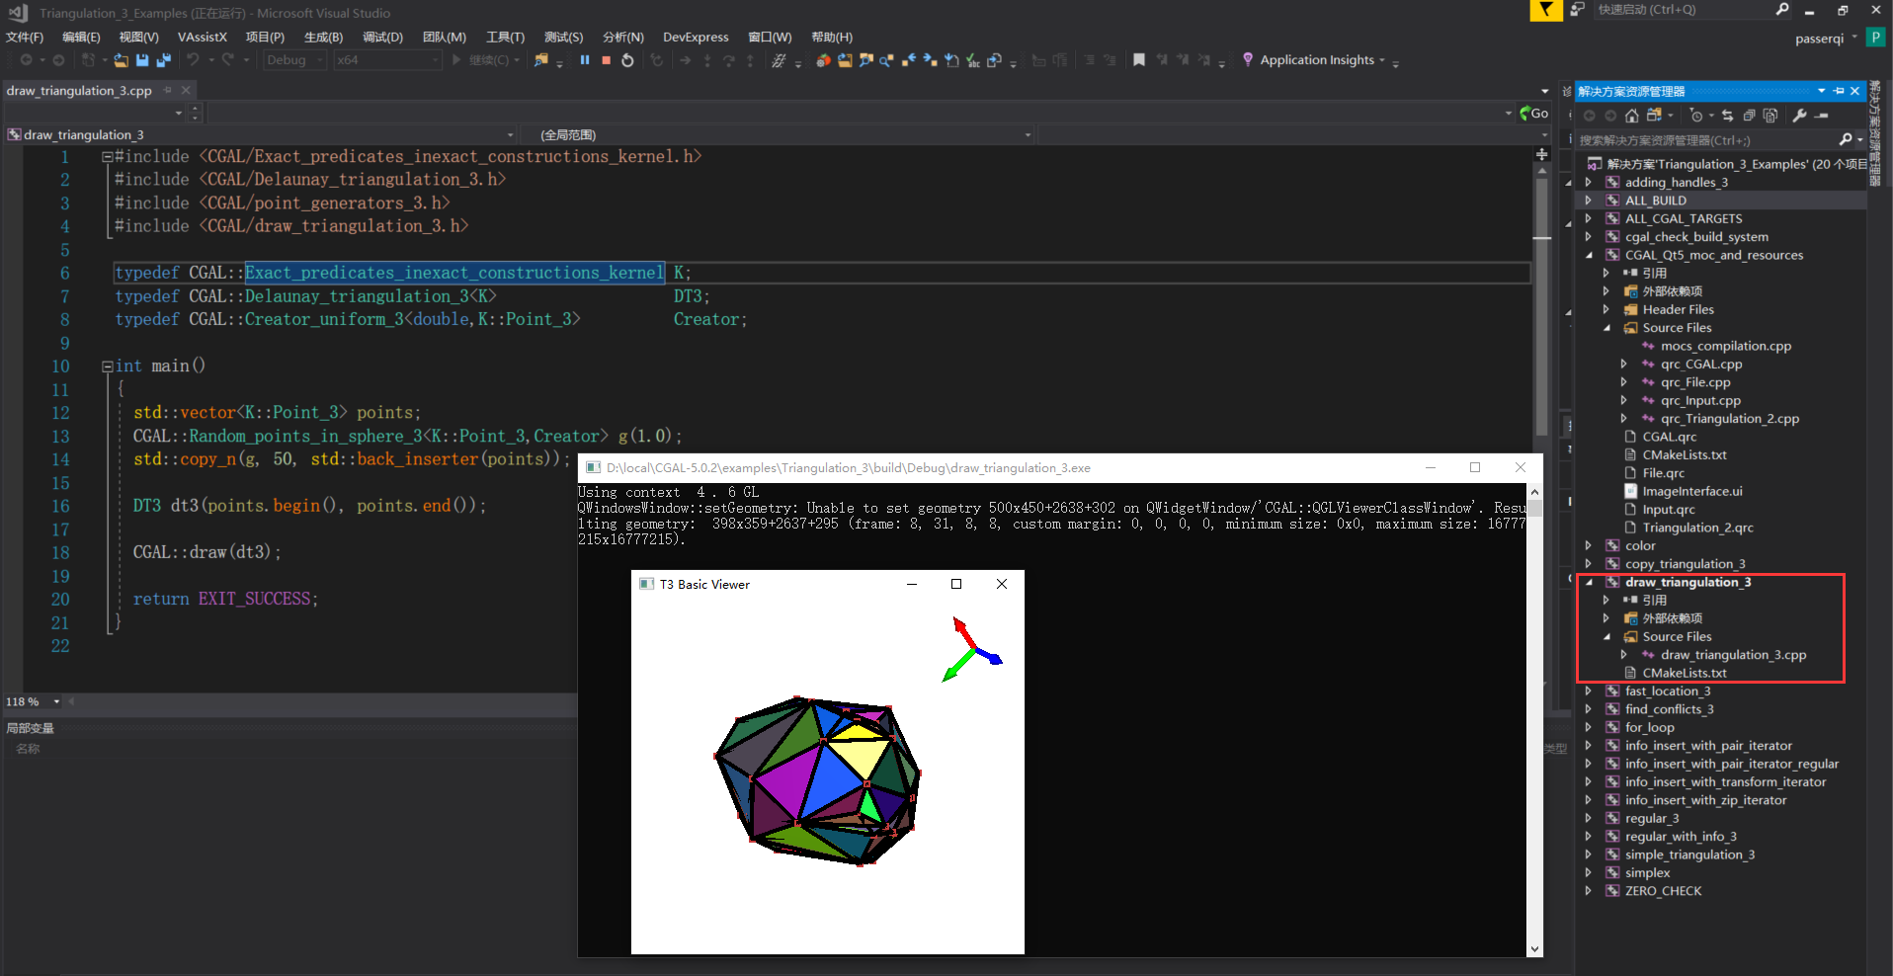
Task: Open the Application Insights button
Action: pos(1319,60)
